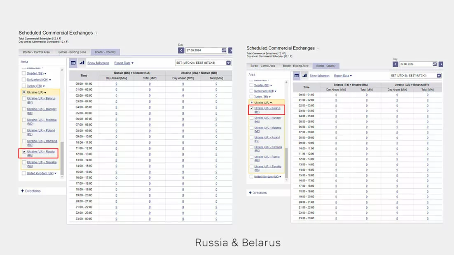Click Show fullscreen link in right panel
This screenshot has width=454, height=255.
tap(319, 76)
